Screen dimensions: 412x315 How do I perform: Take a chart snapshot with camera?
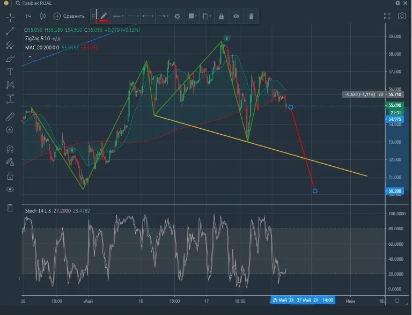pyautogui.click(x=402, y=16)
